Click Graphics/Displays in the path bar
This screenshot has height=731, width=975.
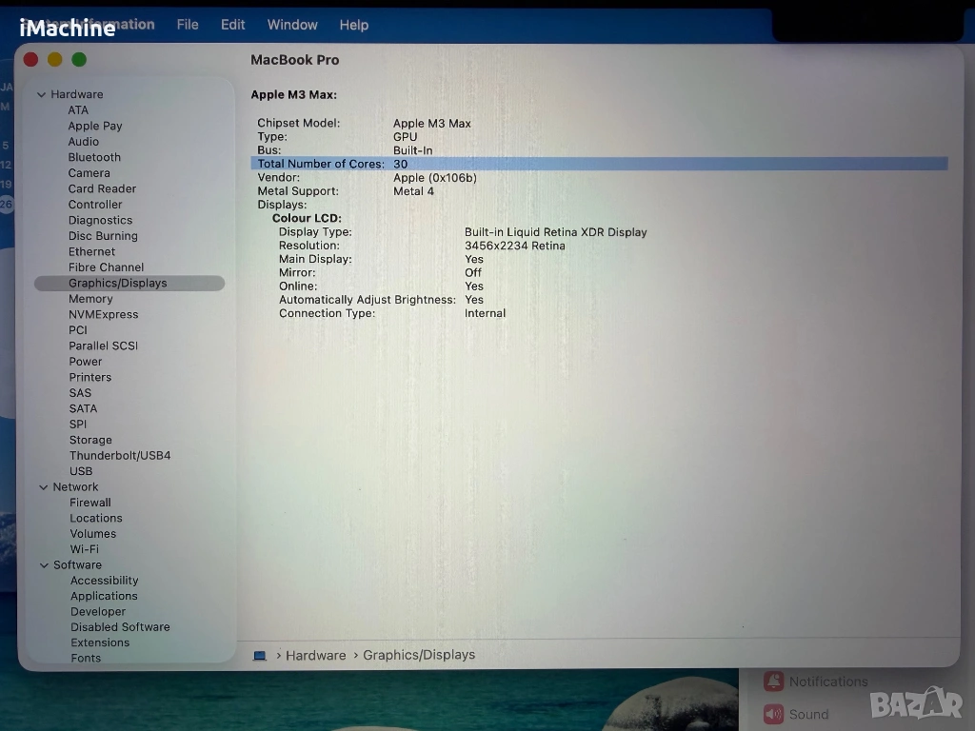pyautogui.click(x=418, y=655)
